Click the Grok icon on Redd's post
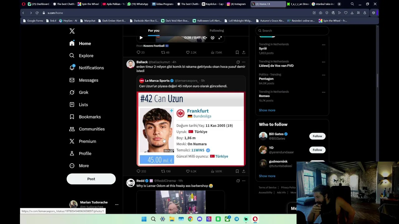399x224 pixels. coord(238,181)
